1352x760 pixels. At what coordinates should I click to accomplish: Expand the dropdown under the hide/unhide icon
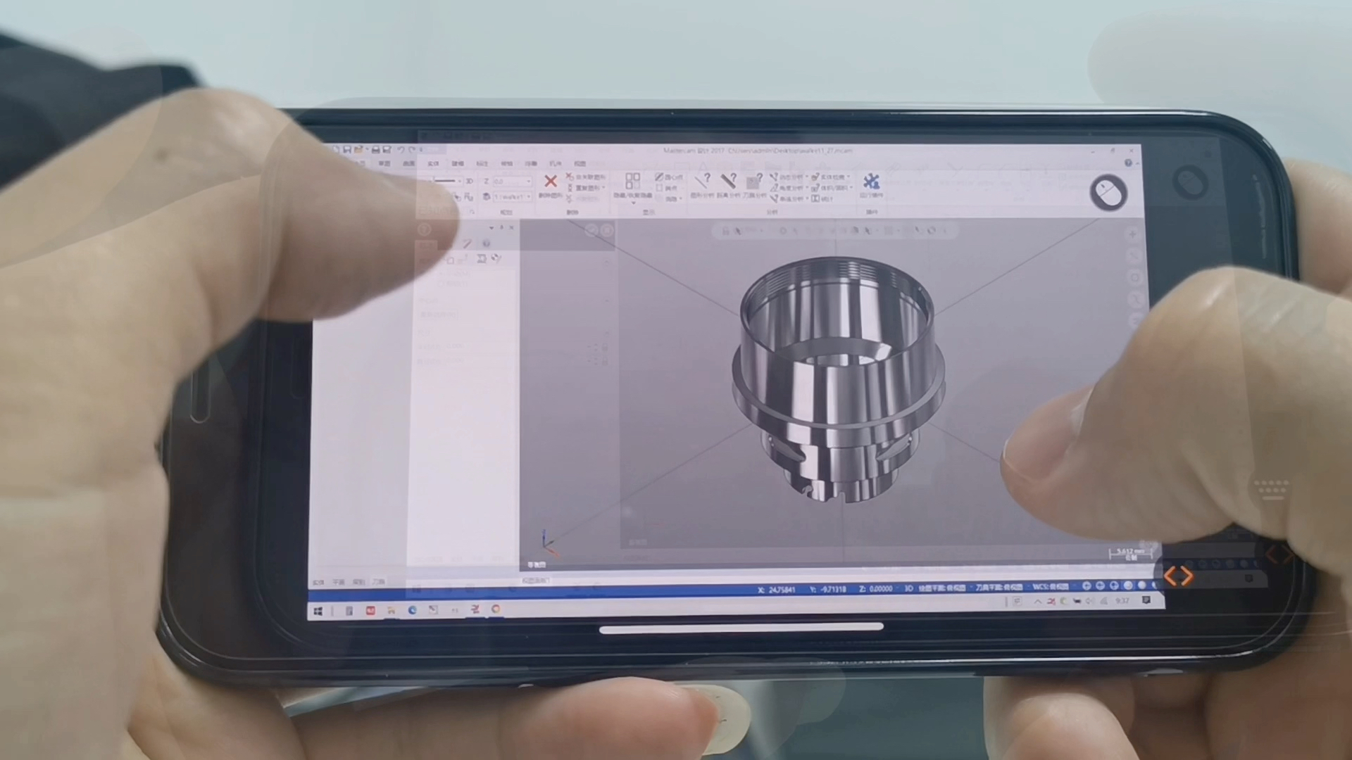click(x=632, y=203)
